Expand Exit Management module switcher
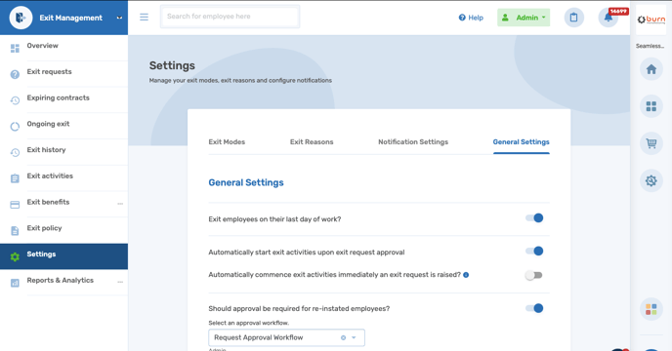This screenshot has height=351, width=672. point(119,18)
